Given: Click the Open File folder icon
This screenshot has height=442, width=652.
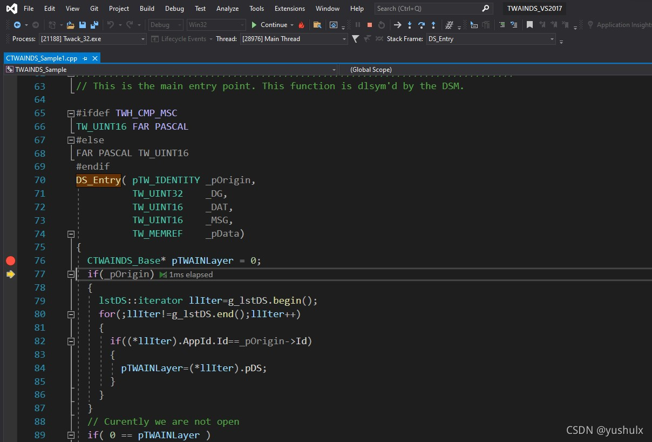Looking at the screenshot, I should [x=71, y=25].
